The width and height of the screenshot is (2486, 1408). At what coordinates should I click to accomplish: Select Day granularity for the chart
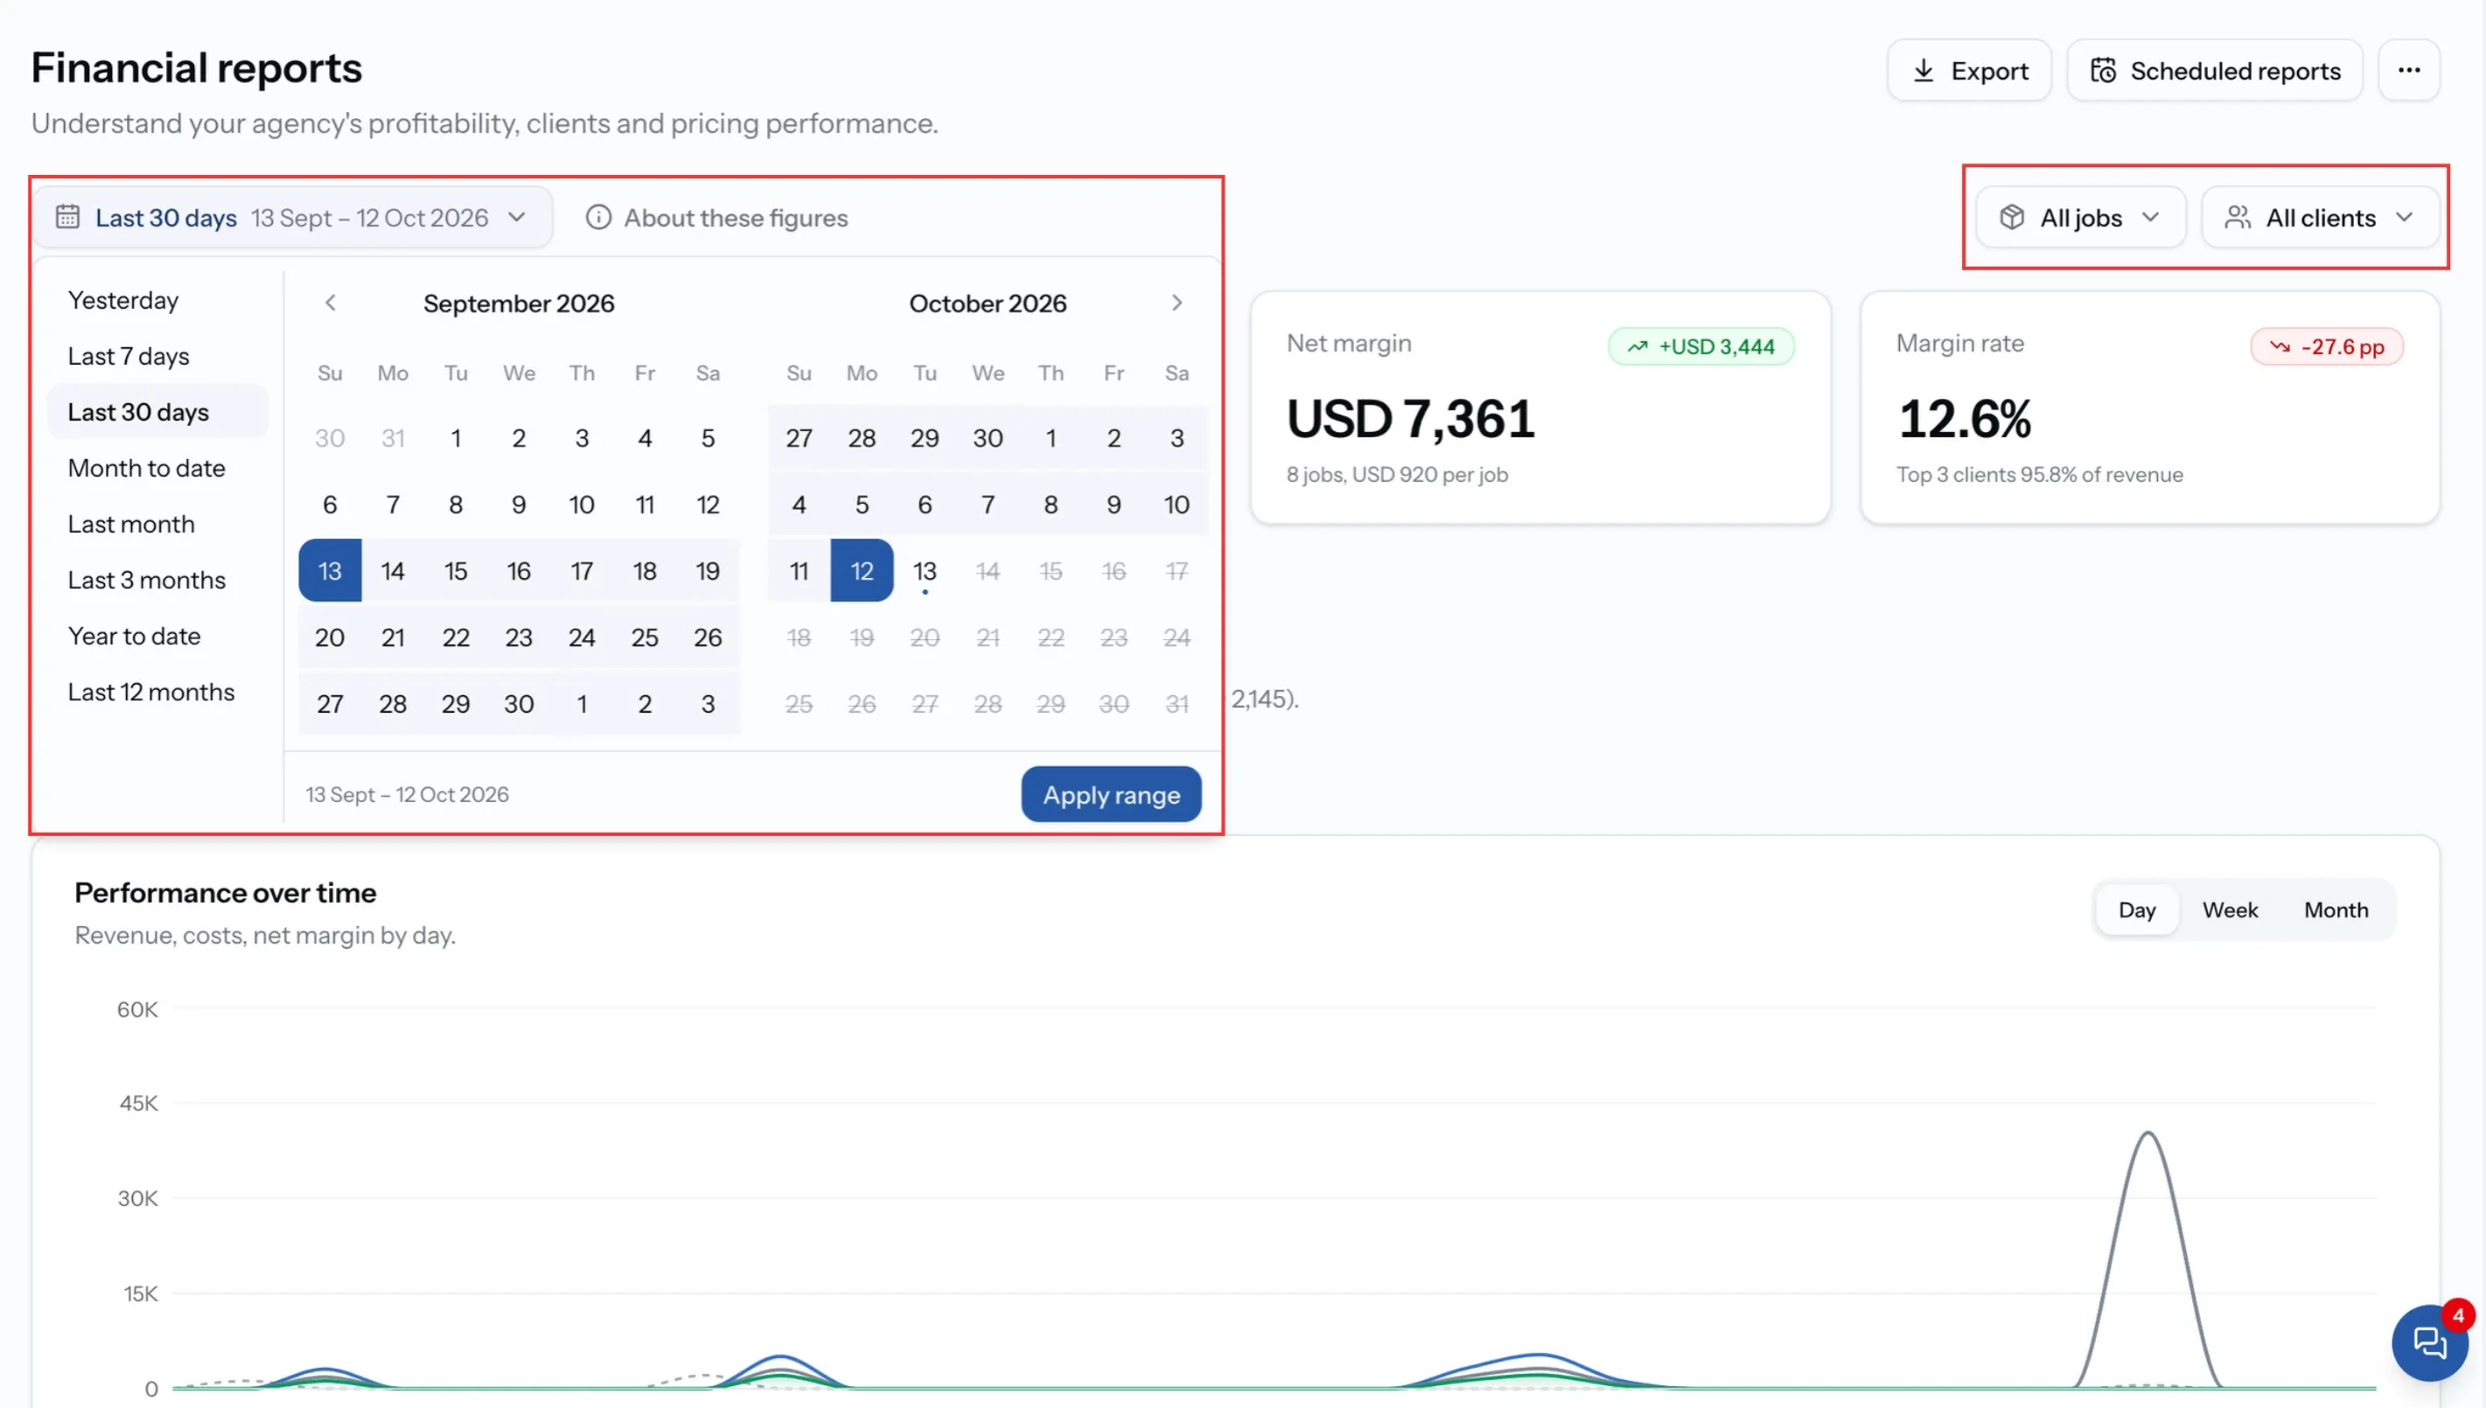click(x=2137, y=910)
